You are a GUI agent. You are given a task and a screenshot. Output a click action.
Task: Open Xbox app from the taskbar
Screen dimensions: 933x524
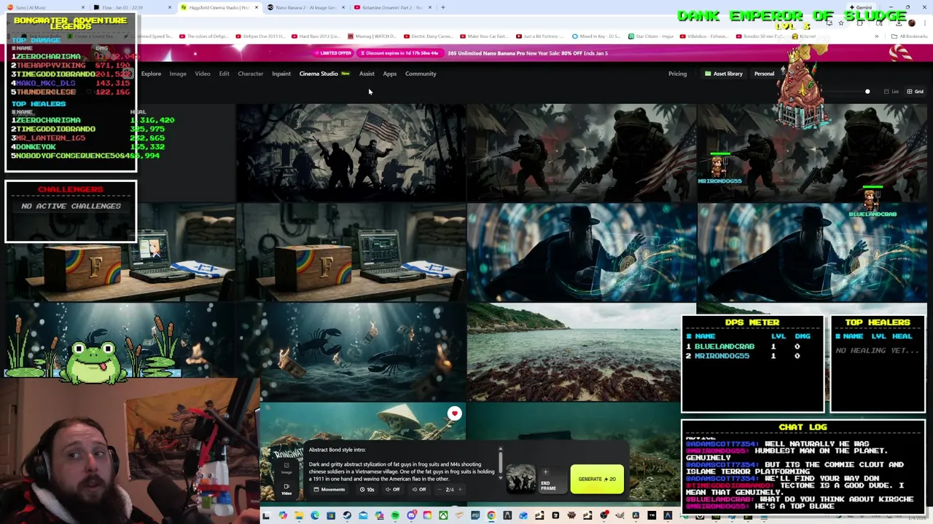(x=443, y=516)
